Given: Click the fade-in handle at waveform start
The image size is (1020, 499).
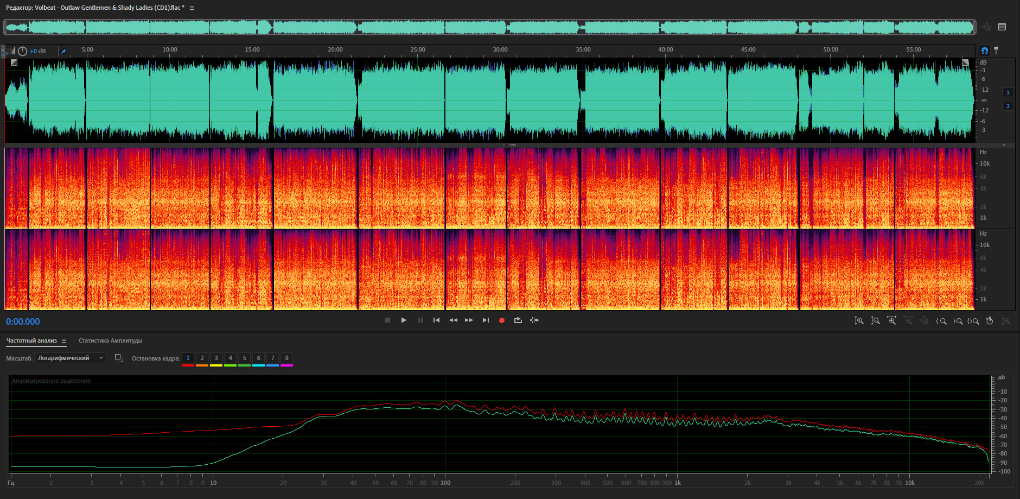Looking at the screenshot, I should 14,62.
